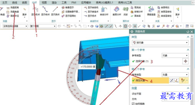
Task: Click the 曲线连续性 curve continuity tool
Action: pyautogui.click(x=164, y=16)
